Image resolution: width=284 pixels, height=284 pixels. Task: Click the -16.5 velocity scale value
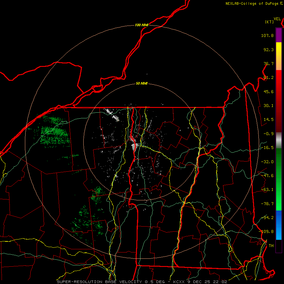click(267, 148)
